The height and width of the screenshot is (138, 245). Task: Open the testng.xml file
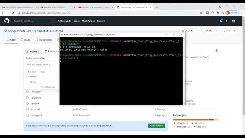36,115
